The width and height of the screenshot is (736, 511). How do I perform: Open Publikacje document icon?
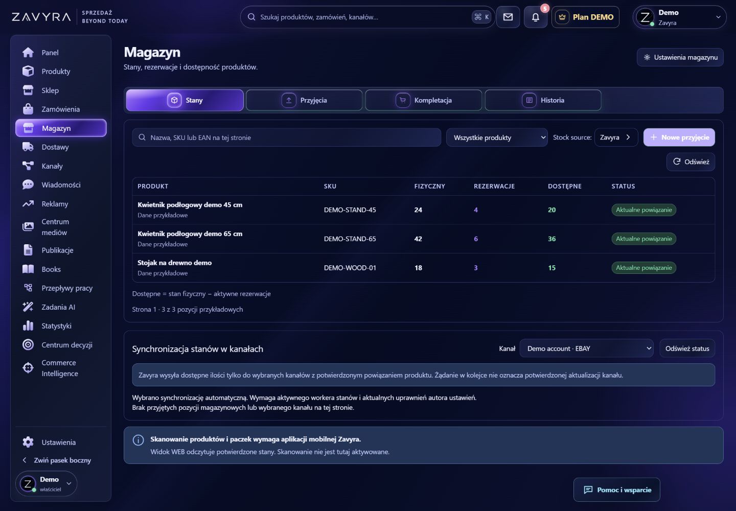[x=28, y=250]
